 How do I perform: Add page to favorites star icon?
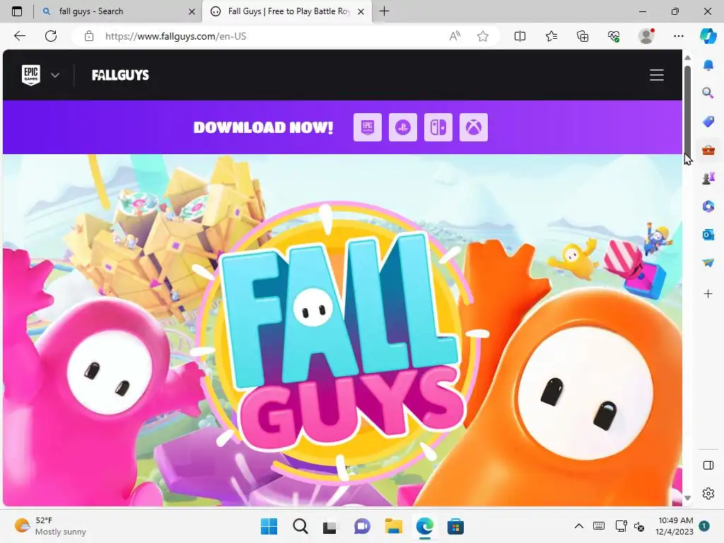(483, 36)
